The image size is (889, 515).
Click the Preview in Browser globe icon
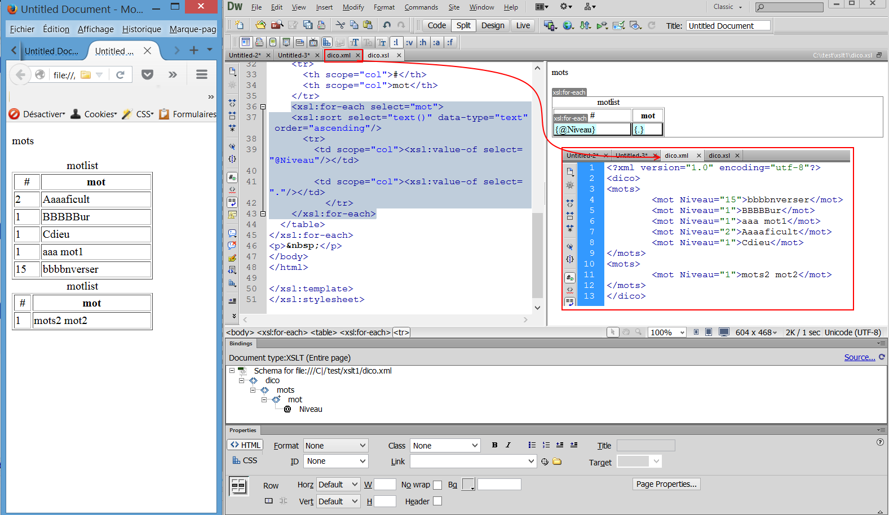568,25
